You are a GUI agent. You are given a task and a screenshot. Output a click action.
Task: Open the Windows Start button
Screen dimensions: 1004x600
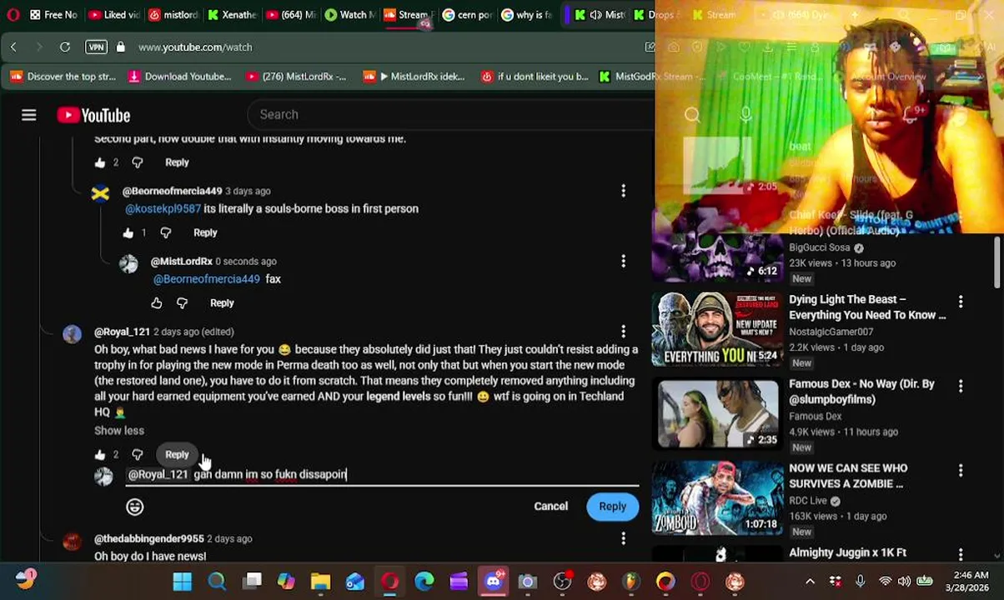click(x=182, y=582)
